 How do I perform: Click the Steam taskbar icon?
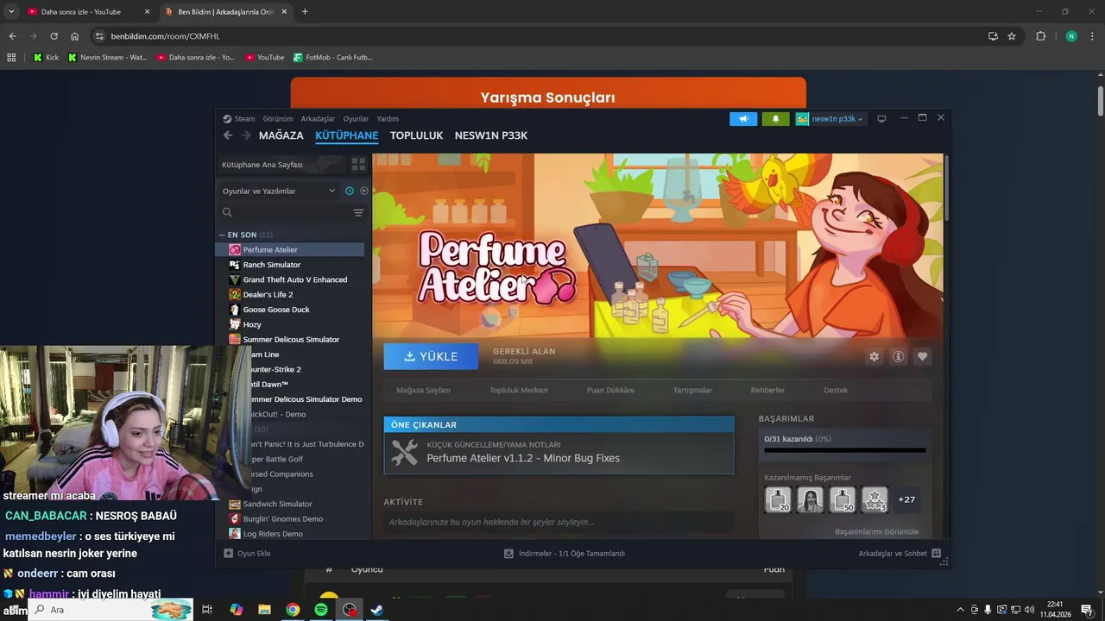[377, 610]
